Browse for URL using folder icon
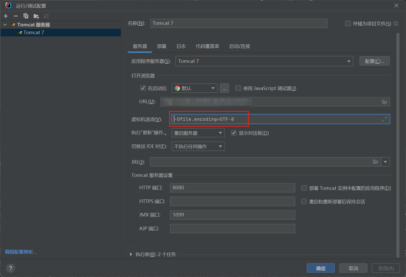Viewport: 406px width, 277px height. pyautogui.click(x=385, y=102)
